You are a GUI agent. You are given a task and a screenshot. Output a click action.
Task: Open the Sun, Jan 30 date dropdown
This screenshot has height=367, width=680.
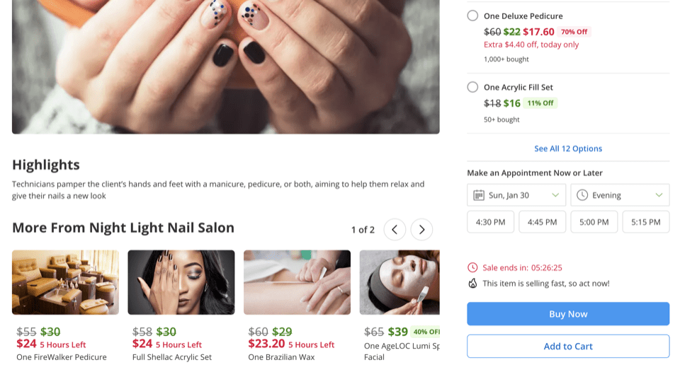pyautogui.click(x=516, y=195)
